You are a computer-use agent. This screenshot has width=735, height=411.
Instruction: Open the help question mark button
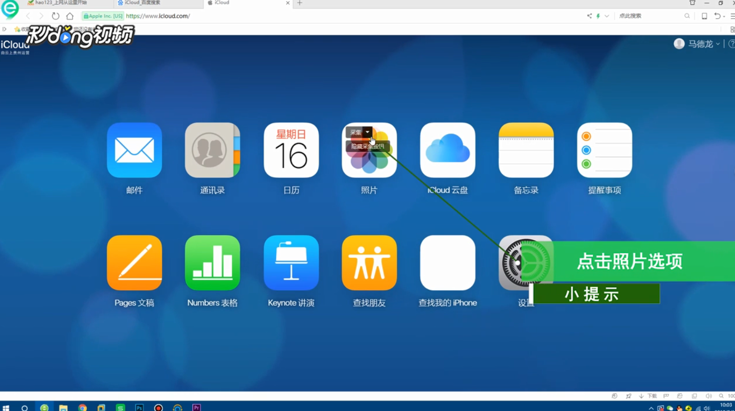(731, 43)
